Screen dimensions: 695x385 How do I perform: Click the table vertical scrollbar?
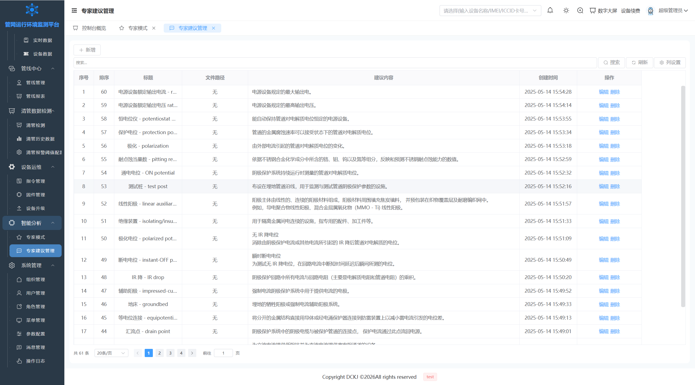683,196
